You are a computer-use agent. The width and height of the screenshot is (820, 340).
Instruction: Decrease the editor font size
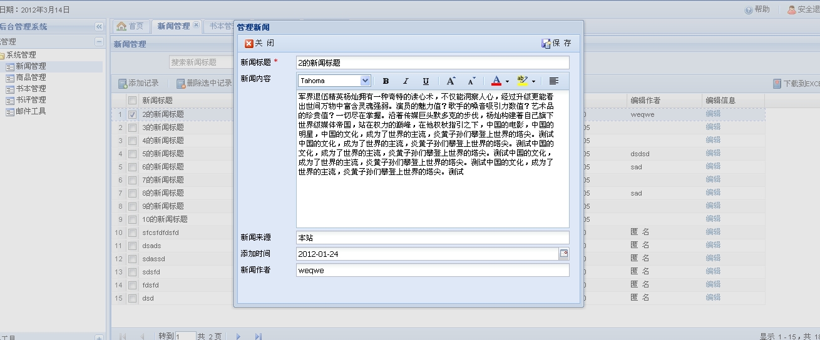tap(471, 81)
